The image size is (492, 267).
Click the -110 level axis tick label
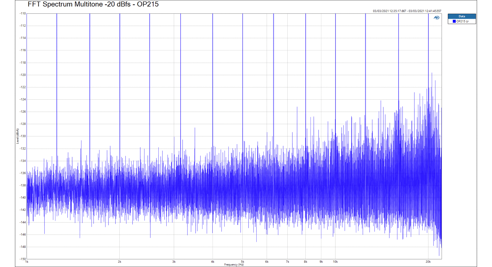point(23,13)
